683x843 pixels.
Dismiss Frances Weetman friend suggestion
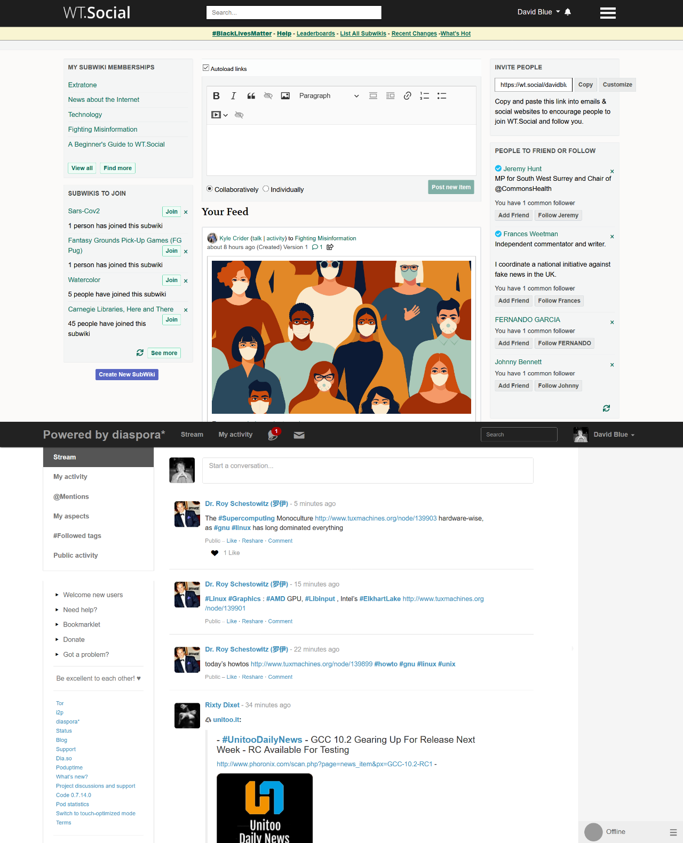click(x=612, y=237)
